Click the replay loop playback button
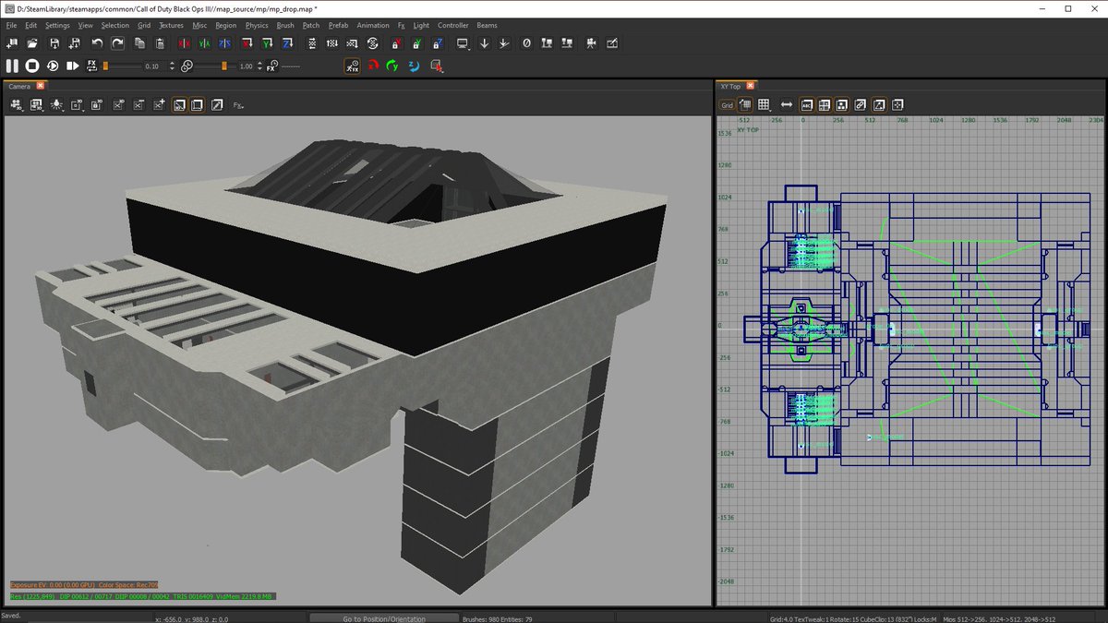This screenshot has height=623, width=1108. click(53, 66)
